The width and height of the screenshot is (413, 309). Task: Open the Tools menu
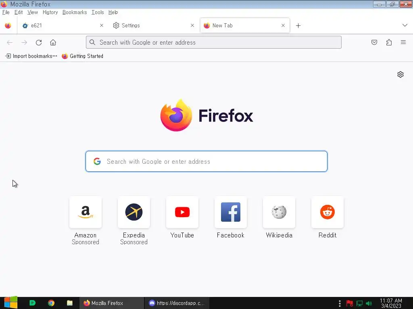point(98,12)
